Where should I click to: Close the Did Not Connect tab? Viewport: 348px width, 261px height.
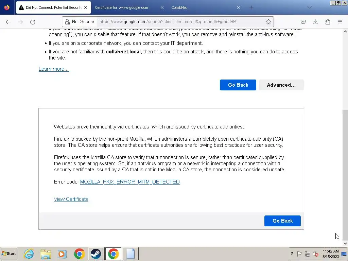click(86, 7)
